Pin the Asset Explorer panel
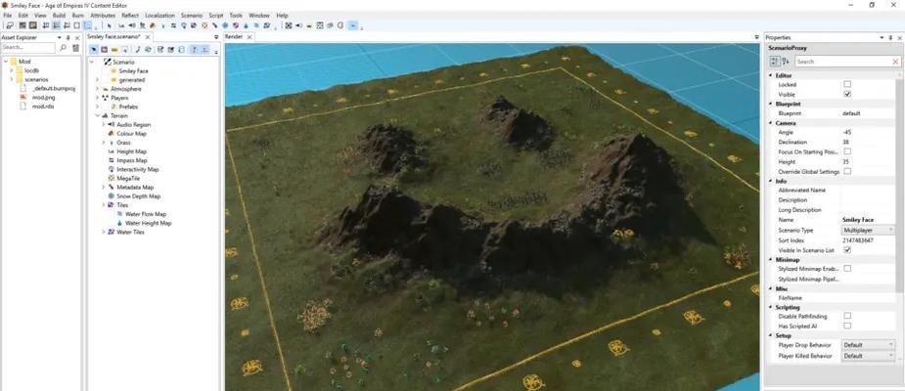Screen dimensions: 905x391 tap(68, 37)
